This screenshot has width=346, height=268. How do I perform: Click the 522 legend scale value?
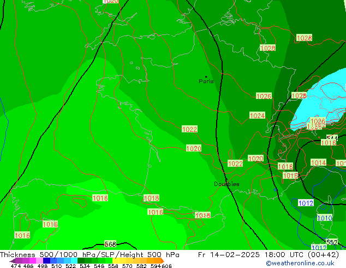coord(70,266)
